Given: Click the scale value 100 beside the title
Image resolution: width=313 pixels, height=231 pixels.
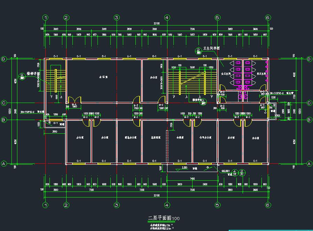Looking at the screenshot, I should (176, 218).
